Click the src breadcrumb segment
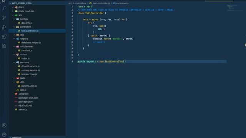The height and width of the screenshot is (138, 246). [x=70, y=3]
